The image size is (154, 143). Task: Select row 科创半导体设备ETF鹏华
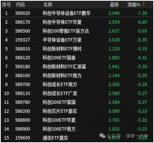(x=77, y=13)
